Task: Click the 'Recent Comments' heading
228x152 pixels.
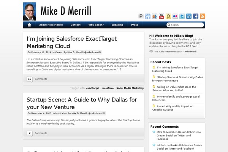Action: (165, 127)
